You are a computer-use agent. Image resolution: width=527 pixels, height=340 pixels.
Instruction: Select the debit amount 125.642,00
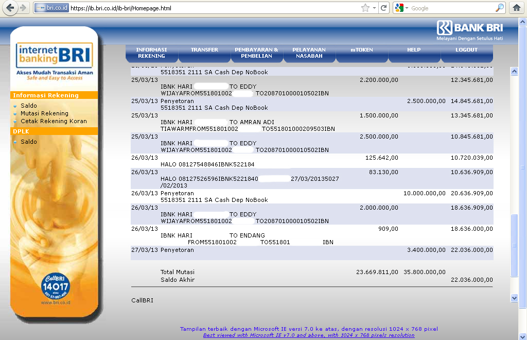click(x=382, y=158)
